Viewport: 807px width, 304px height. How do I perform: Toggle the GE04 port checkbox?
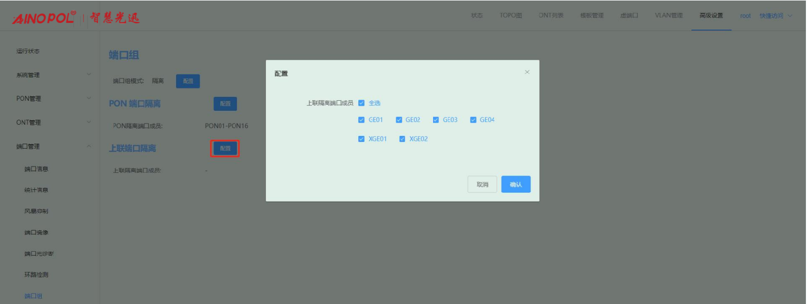[474, 120]
